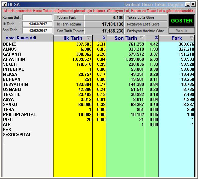The image size is (198, 179).
Task: Click ALNUS Fark value 327.210
Action: tap(186, 49)
